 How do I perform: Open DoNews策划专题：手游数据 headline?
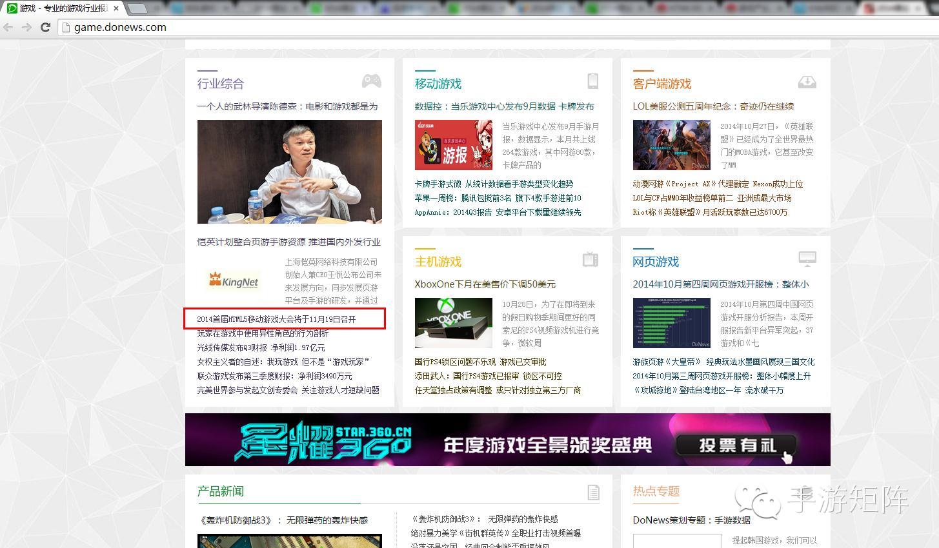[x=692, y=520]
